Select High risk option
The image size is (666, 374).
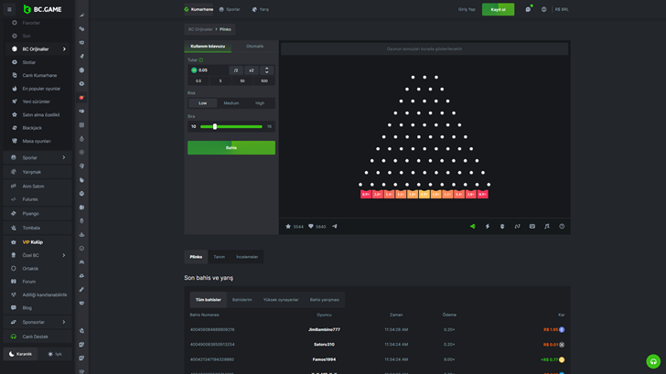tap(260, 103)
